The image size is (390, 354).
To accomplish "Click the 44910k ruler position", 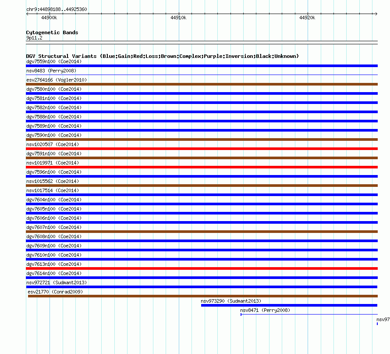I will coord(178,18).
